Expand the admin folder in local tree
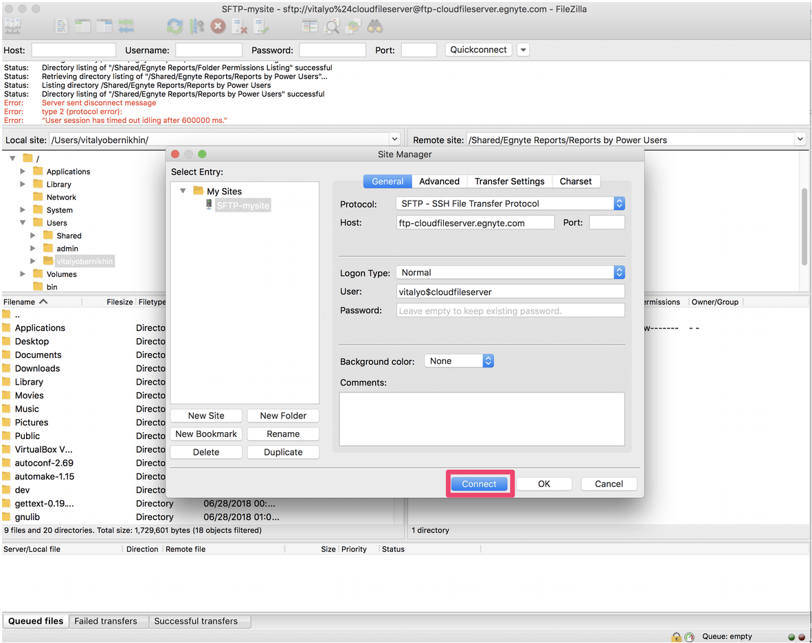812x643 pixels. pyautogui.click(x=33, y=249)
